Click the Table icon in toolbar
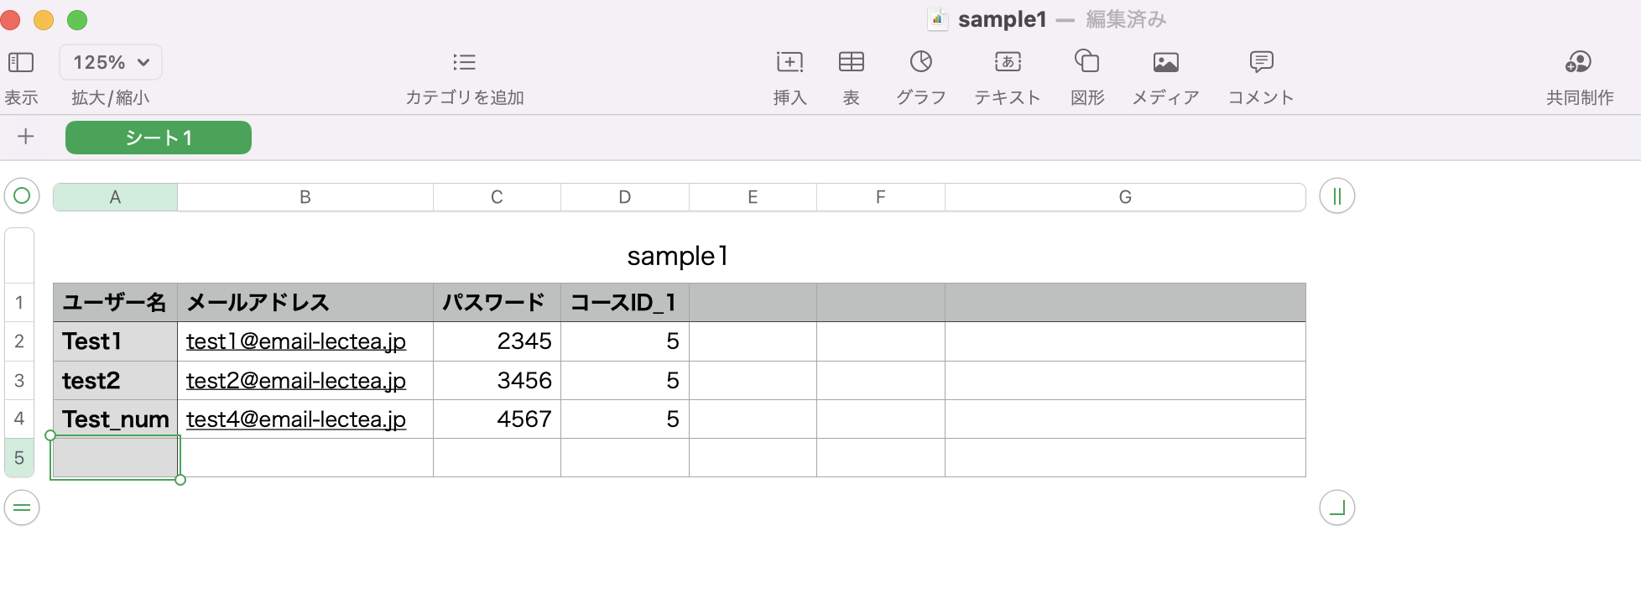 coord(851,62)
